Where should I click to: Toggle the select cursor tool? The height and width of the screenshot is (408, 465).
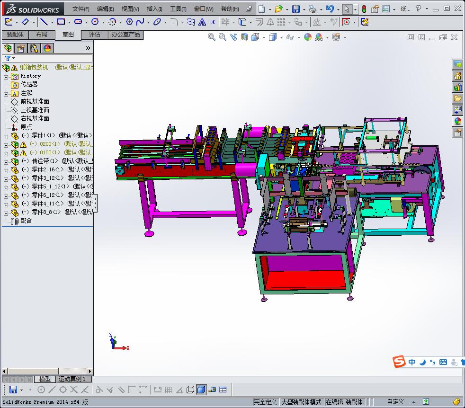347,9
